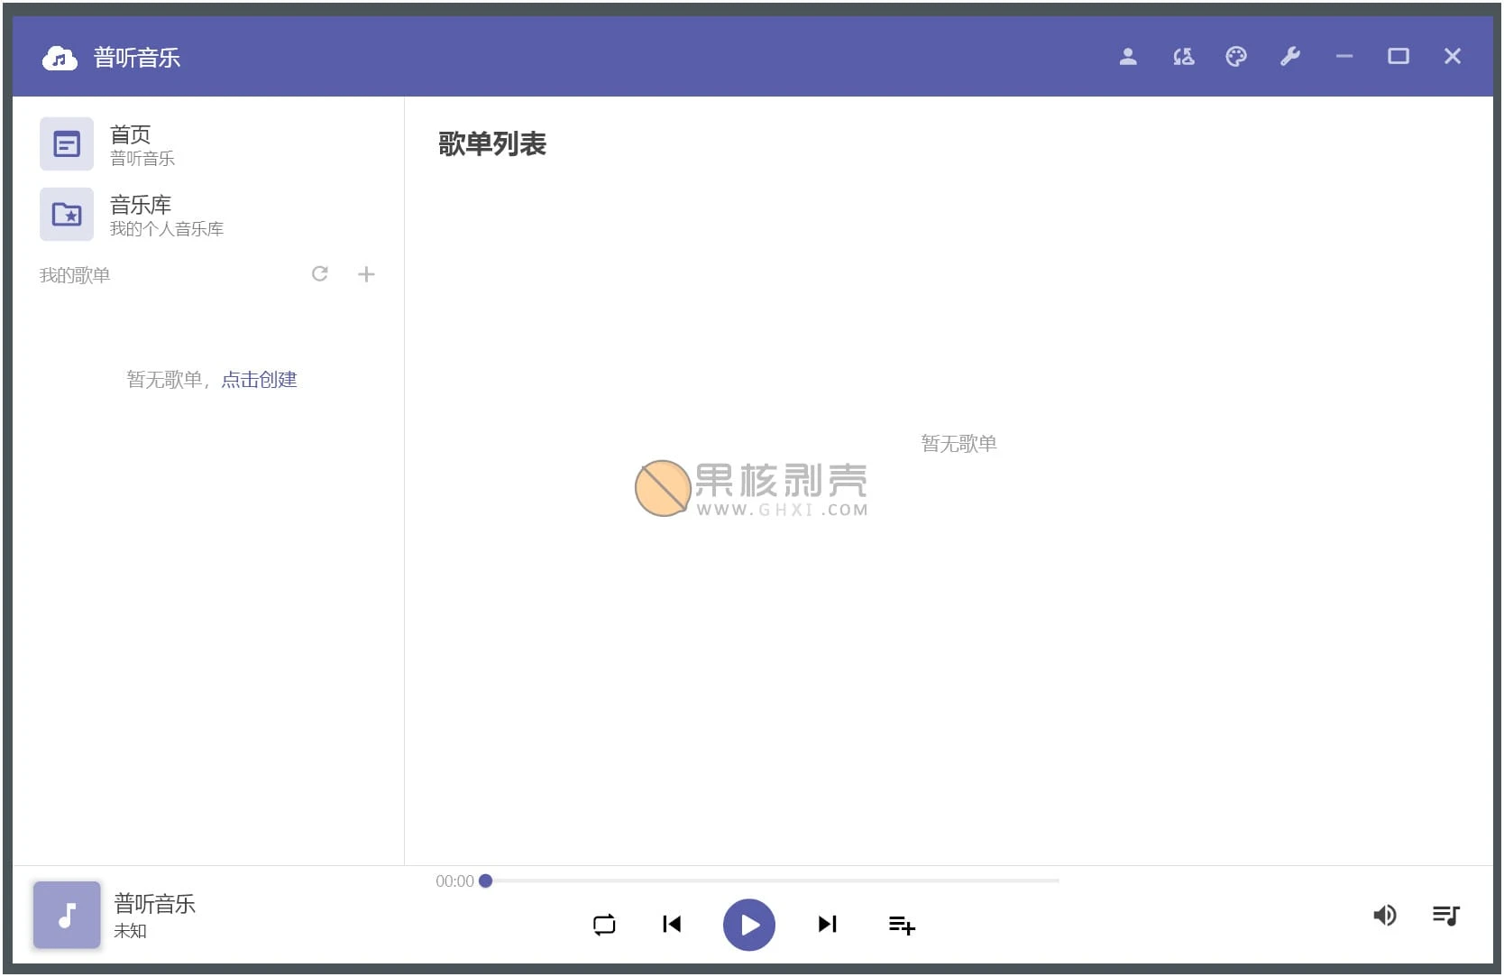Refresh my playlists list
1504x977 pixels.
click(x=320, y=274)
